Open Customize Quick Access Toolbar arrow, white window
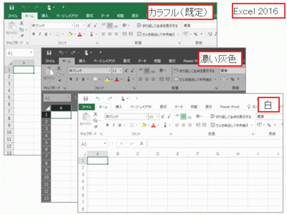Screen dimensions: 287x215 [x=137, y=99]
